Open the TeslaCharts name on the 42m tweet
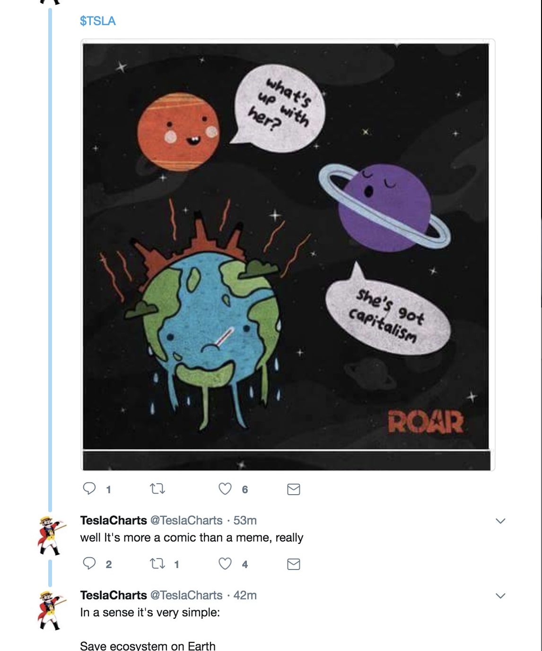542x651 pixels. [x=114, y=595]
